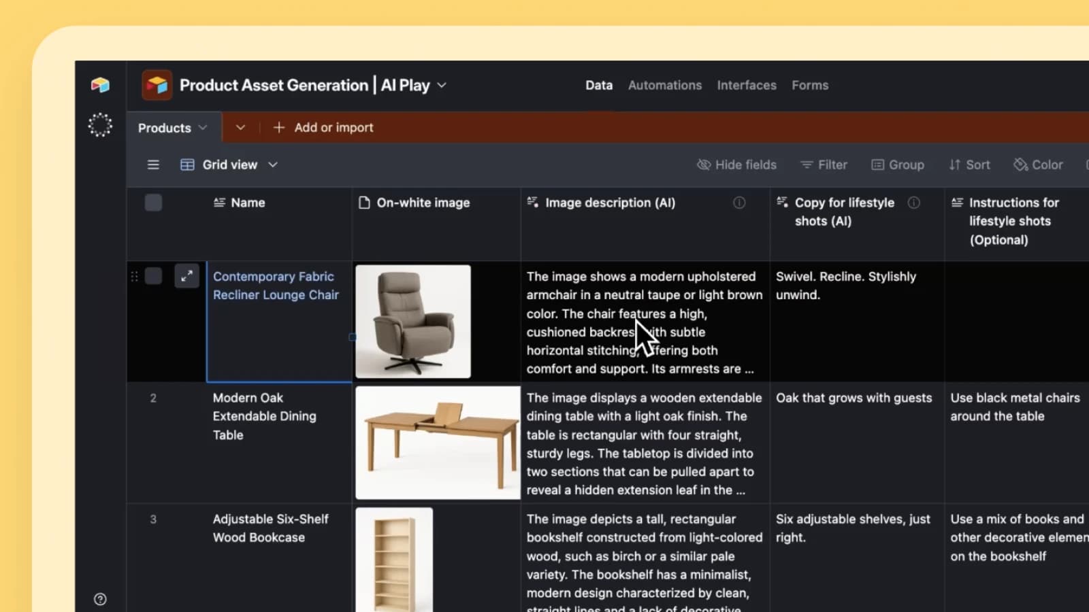
Task: Open the Filter options
Action: pyautogui.click(x=824, y=165)
